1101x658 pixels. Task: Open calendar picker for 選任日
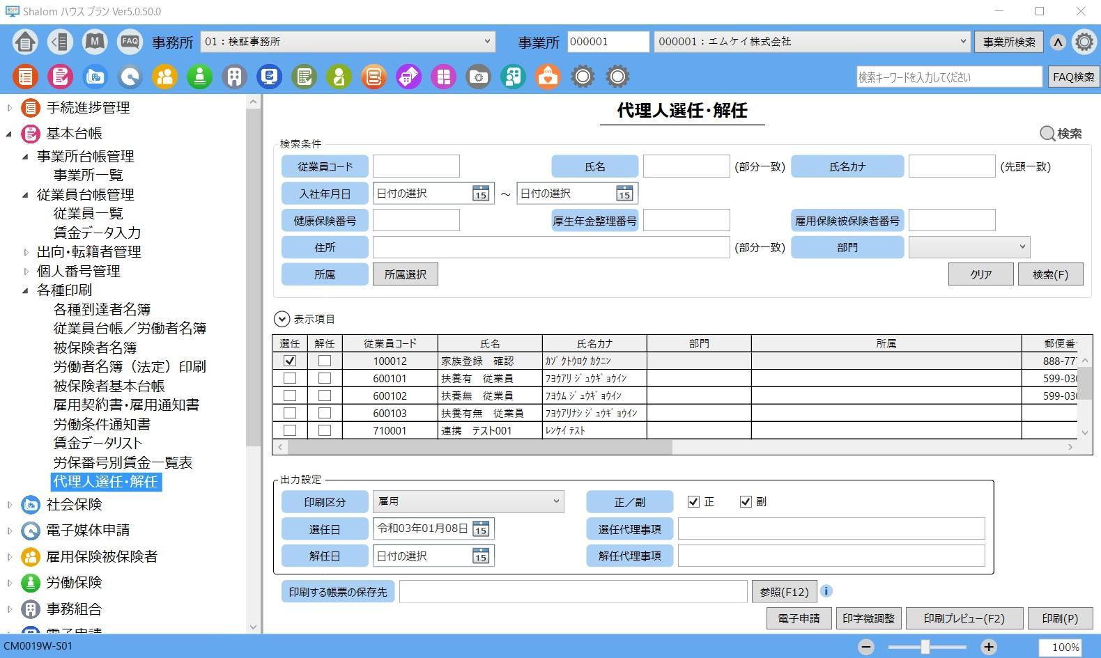point(480,529)
